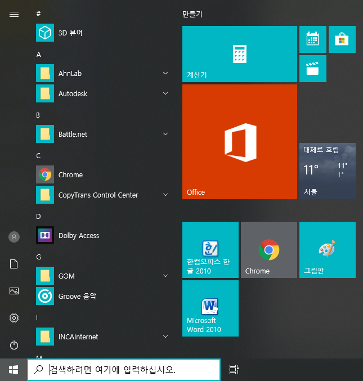Click the 'CopyTrans Control Center' label
This screenshot has width=363, height=381.
click(98, 195)
